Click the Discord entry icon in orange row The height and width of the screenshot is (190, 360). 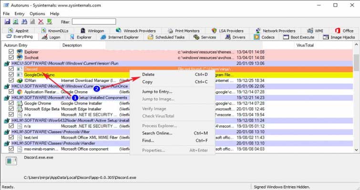(x=20, y=69)
